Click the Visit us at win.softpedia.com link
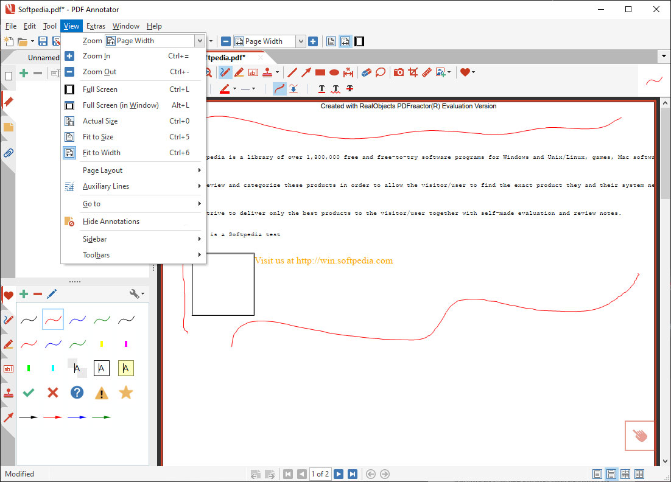 click(323, 260)
